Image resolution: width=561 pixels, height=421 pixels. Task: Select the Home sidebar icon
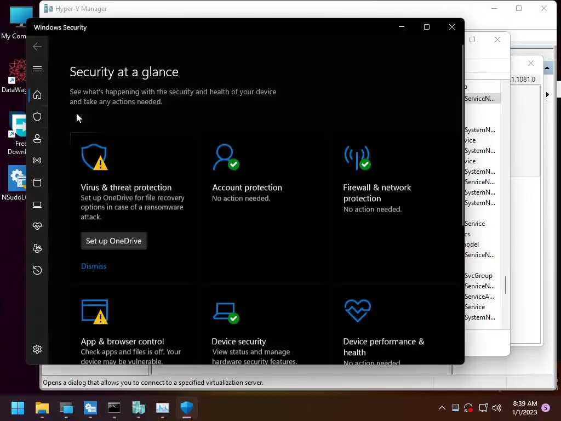(x=37, y=95)
